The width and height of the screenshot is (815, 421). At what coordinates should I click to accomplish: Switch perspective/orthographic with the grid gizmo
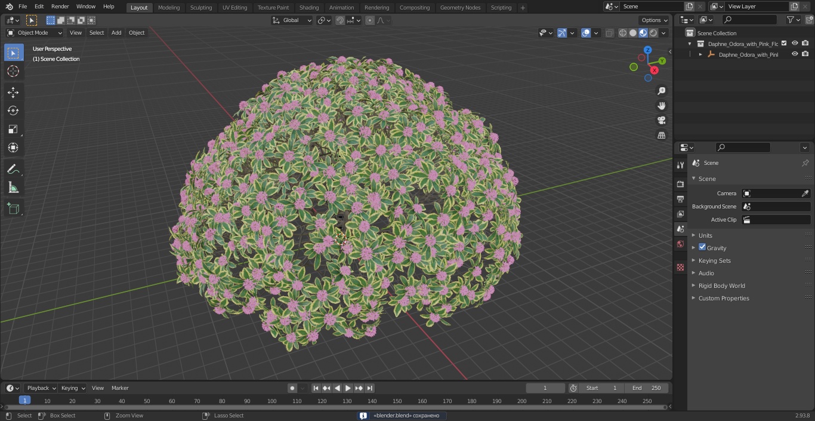coord(661,136)
